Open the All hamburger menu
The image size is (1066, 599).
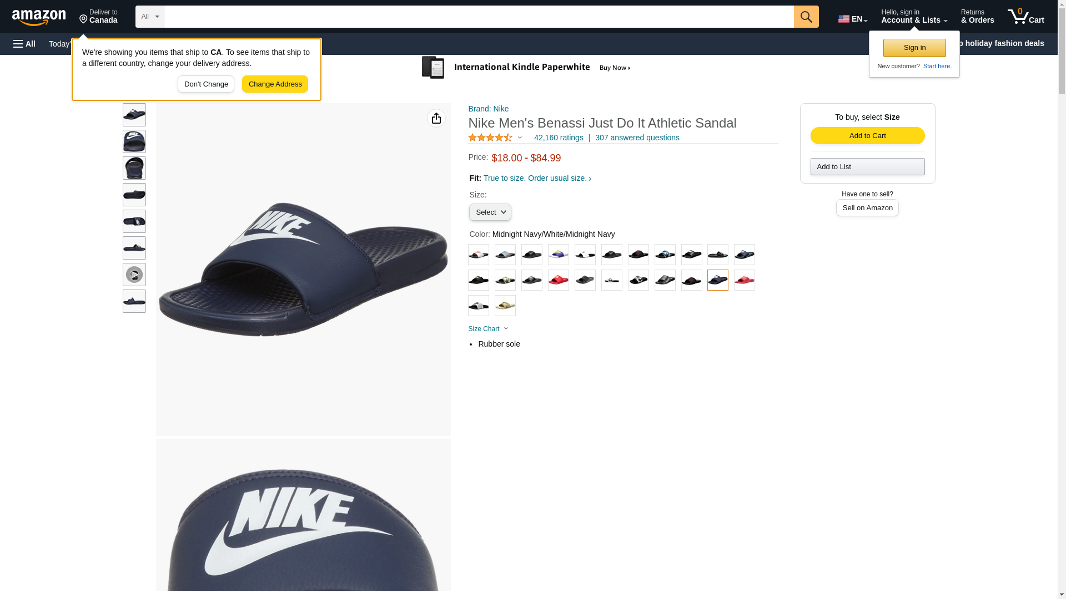[x=24, y=44]
